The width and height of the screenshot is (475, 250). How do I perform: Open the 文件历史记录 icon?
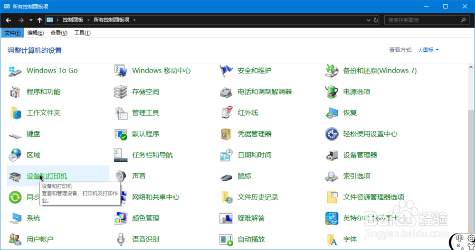[226, 197]
